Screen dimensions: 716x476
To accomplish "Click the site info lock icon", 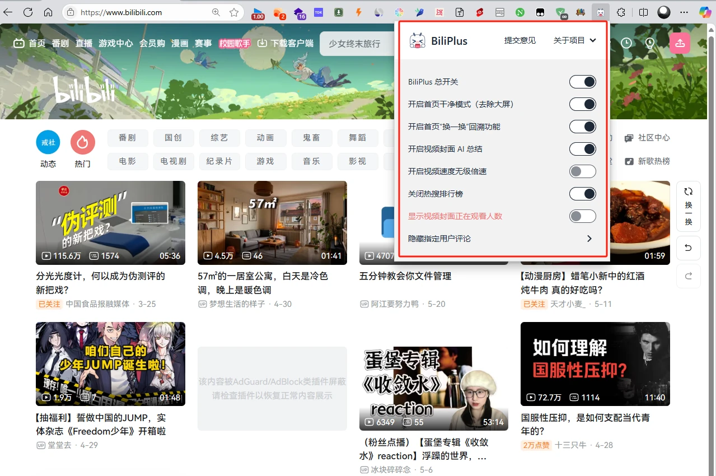I will (71, 12).
